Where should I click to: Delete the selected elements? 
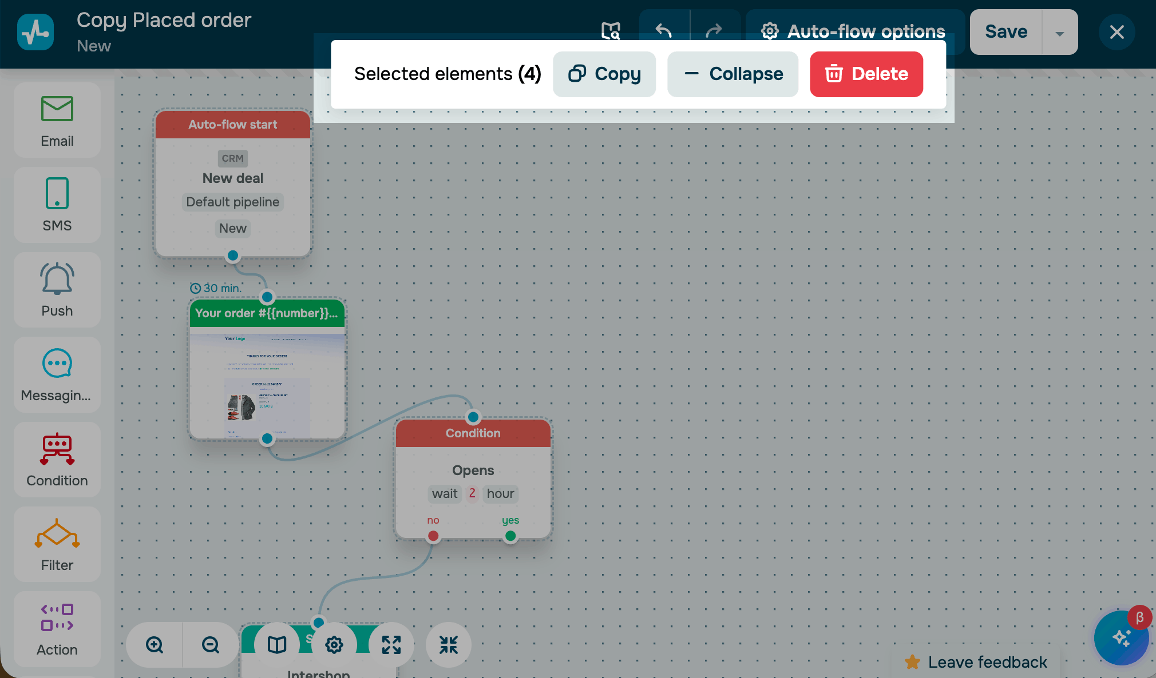click(x=866, y=74)
